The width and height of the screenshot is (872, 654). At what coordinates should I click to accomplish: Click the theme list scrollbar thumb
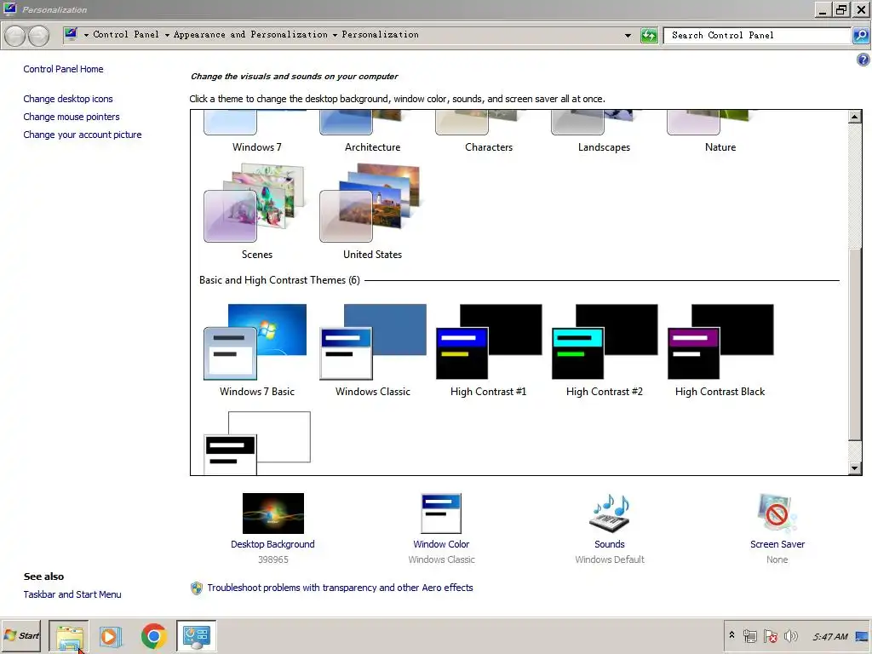pos(855,344)
